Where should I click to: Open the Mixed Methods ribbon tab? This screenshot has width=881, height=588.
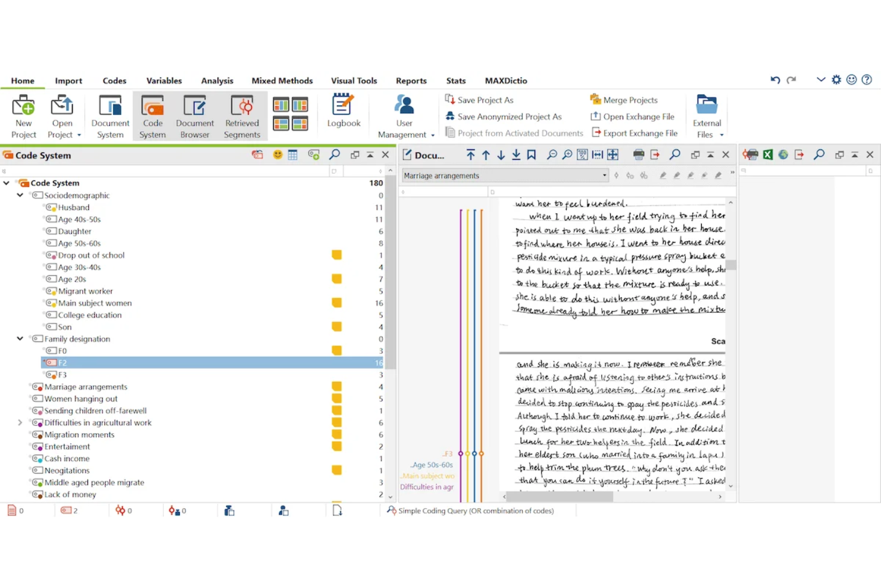click(x=282, y=80)
